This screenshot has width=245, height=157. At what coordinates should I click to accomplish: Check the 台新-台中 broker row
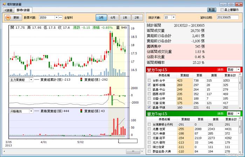coord(149,80)
